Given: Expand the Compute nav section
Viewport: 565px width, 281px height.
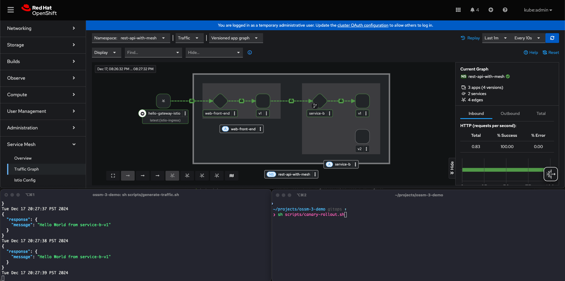Looking at the screenshot, I should coord(43,95).
